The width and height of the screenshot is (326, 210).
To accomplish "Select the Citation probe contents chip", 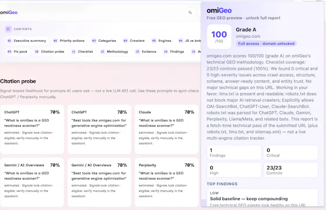I will [x=49, y=52].
